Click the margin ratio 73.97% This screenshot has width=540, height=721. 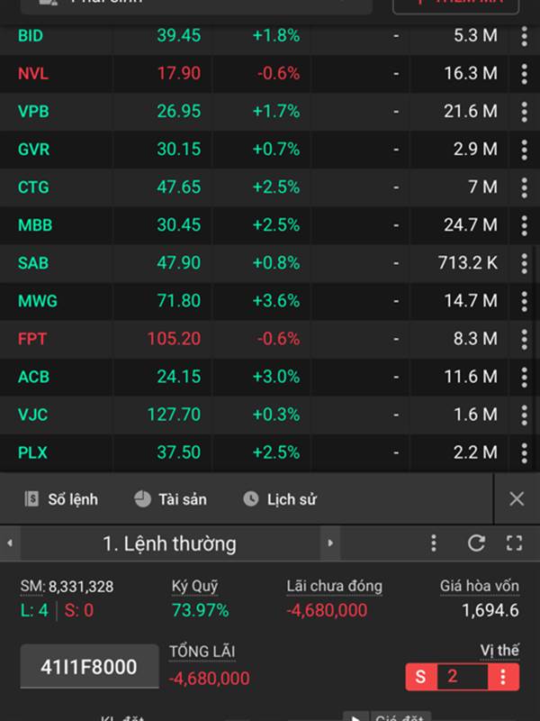coord(200,611)
